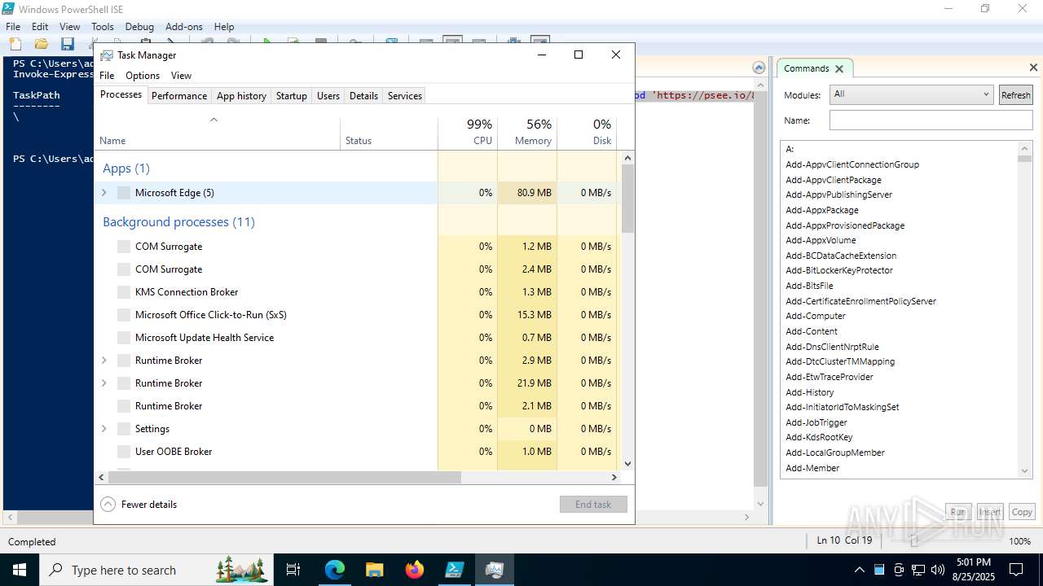
Task: Click the Name input field in Commands
Action: pyautogui.click(x=931, y=120)
